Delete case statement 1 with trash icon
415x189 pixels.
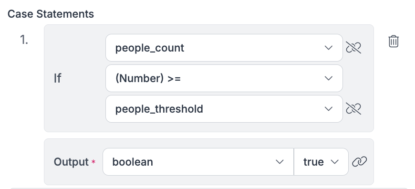pos(394,42)
